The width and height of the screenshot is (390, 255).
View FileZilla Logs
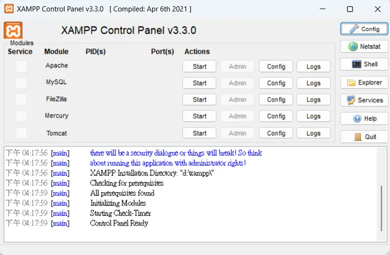click(x=314, y=99)
